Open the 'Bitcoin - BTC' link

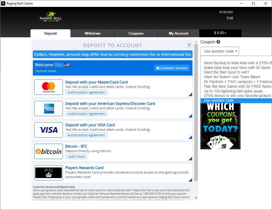coord(76,146)
